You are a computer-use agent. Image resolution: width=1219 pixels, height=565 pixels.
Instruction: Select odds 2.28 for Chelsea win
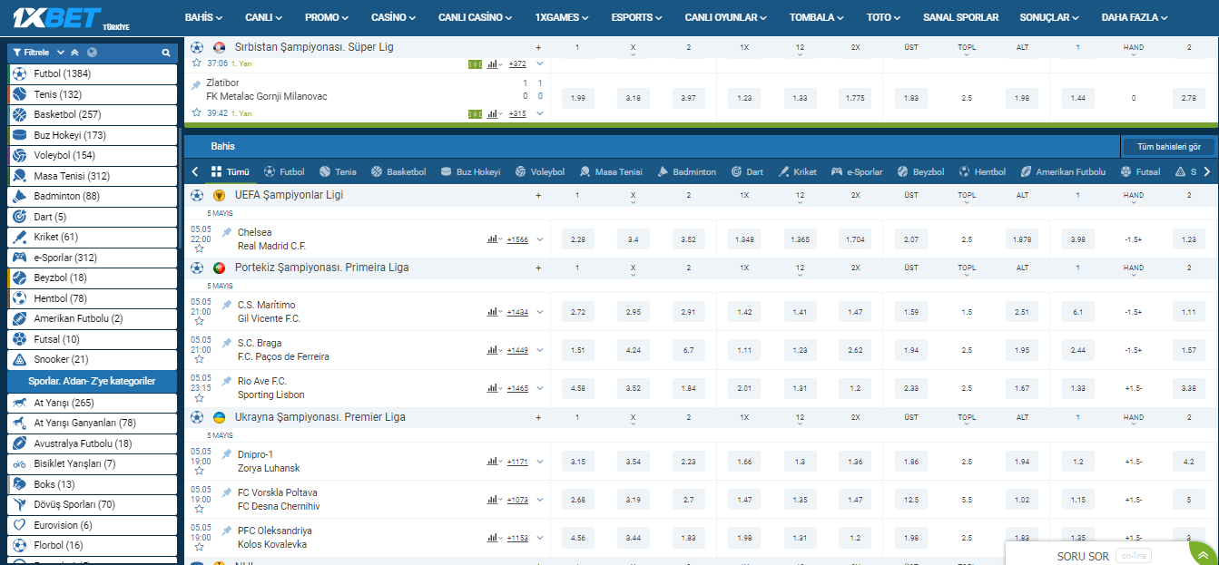578,239
